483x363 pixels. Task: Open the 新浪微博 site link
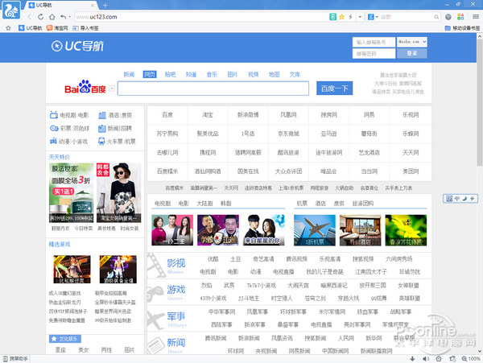[x=248, y=115]
